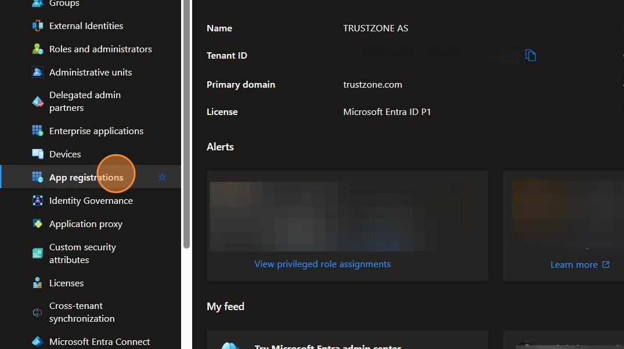Select App registrations in the sidebar
Screen dimensions: 624x349
91,177
